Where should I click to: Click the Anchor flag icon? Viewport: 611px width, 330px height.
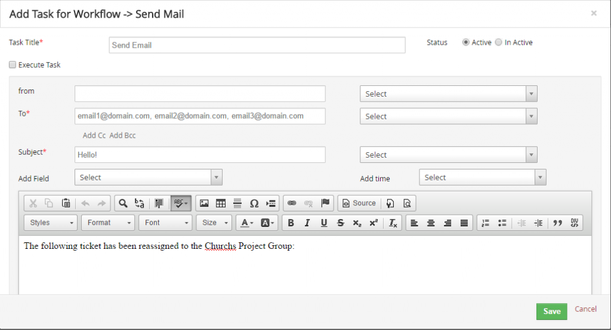click(325, 203)
